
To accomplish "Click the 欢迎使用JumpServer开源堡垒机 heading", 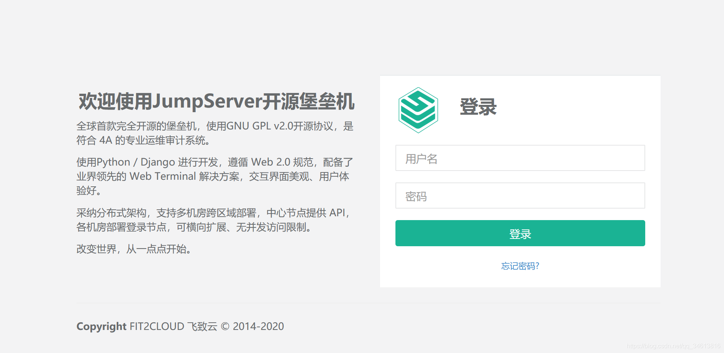I will (216, 101).
